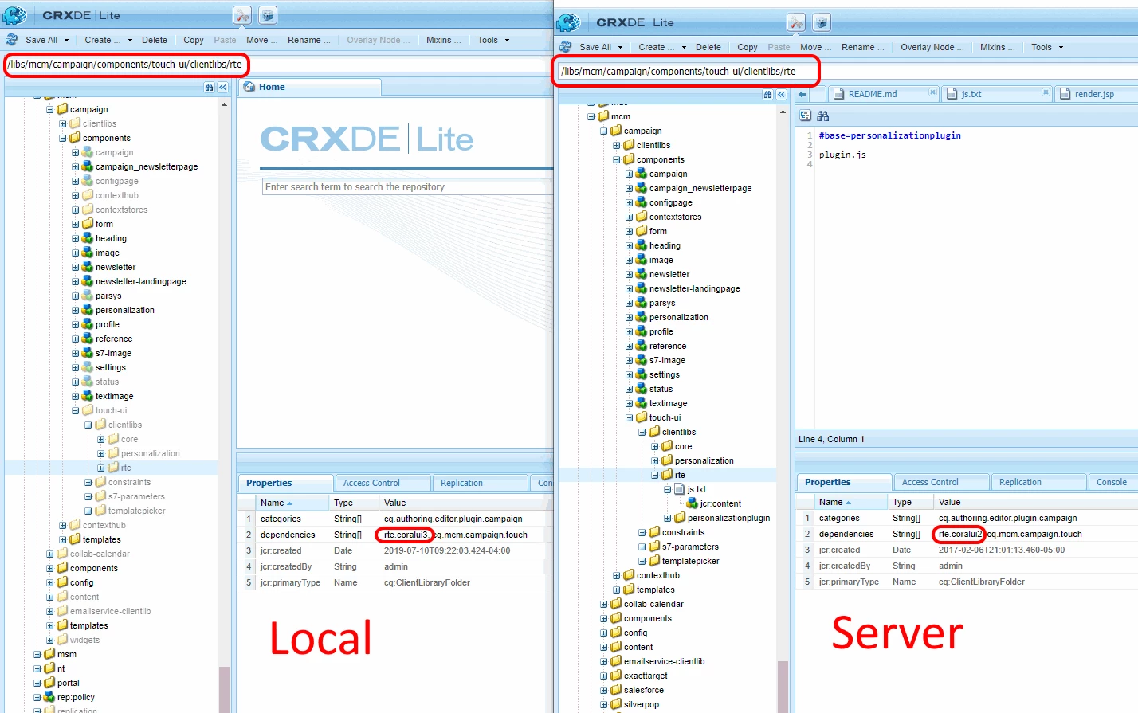Click the path address field in Local window
The width and height of the screenshot is (1138, 713).
click(x=280, y=65)
